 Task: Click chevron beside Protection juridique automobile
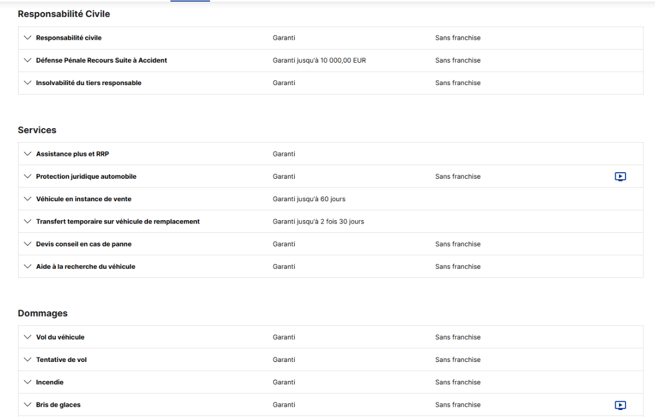(28, 177)
